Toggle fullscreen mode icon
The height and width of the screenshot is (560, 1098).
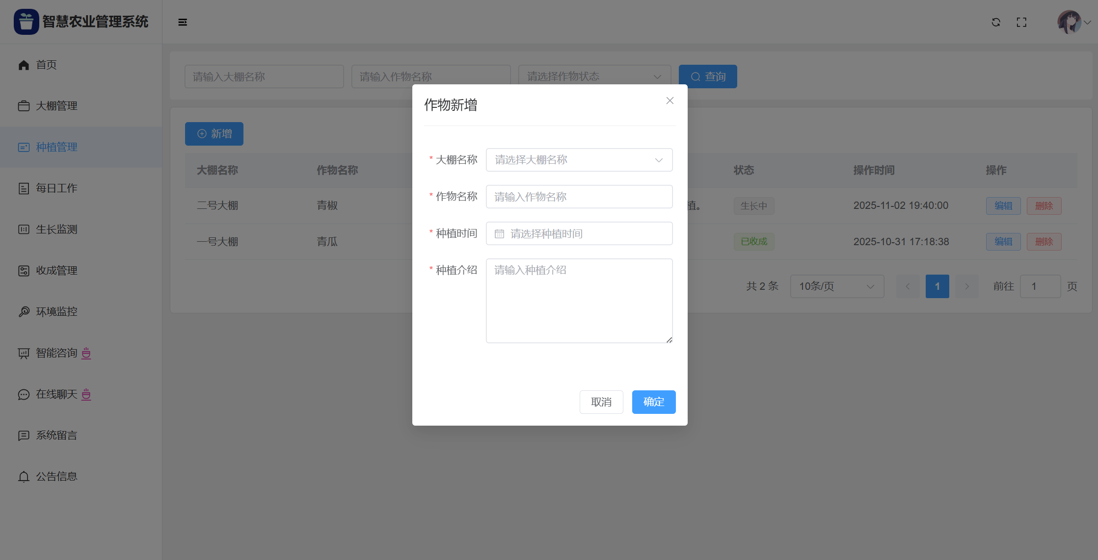click(x=1021, y=22)
